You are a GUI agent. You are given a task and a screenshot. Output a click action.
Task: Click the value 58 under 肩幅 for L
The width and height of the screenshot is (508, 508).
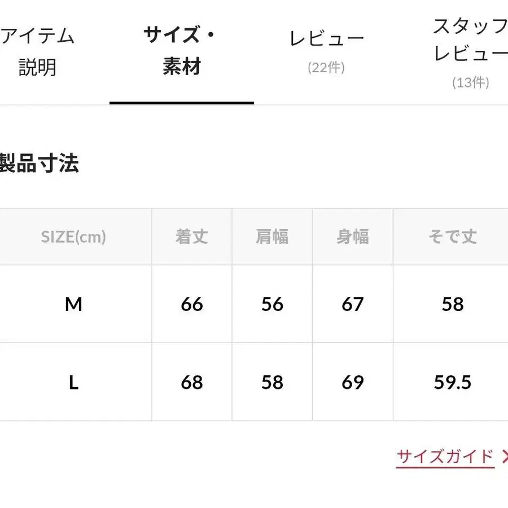273,382
